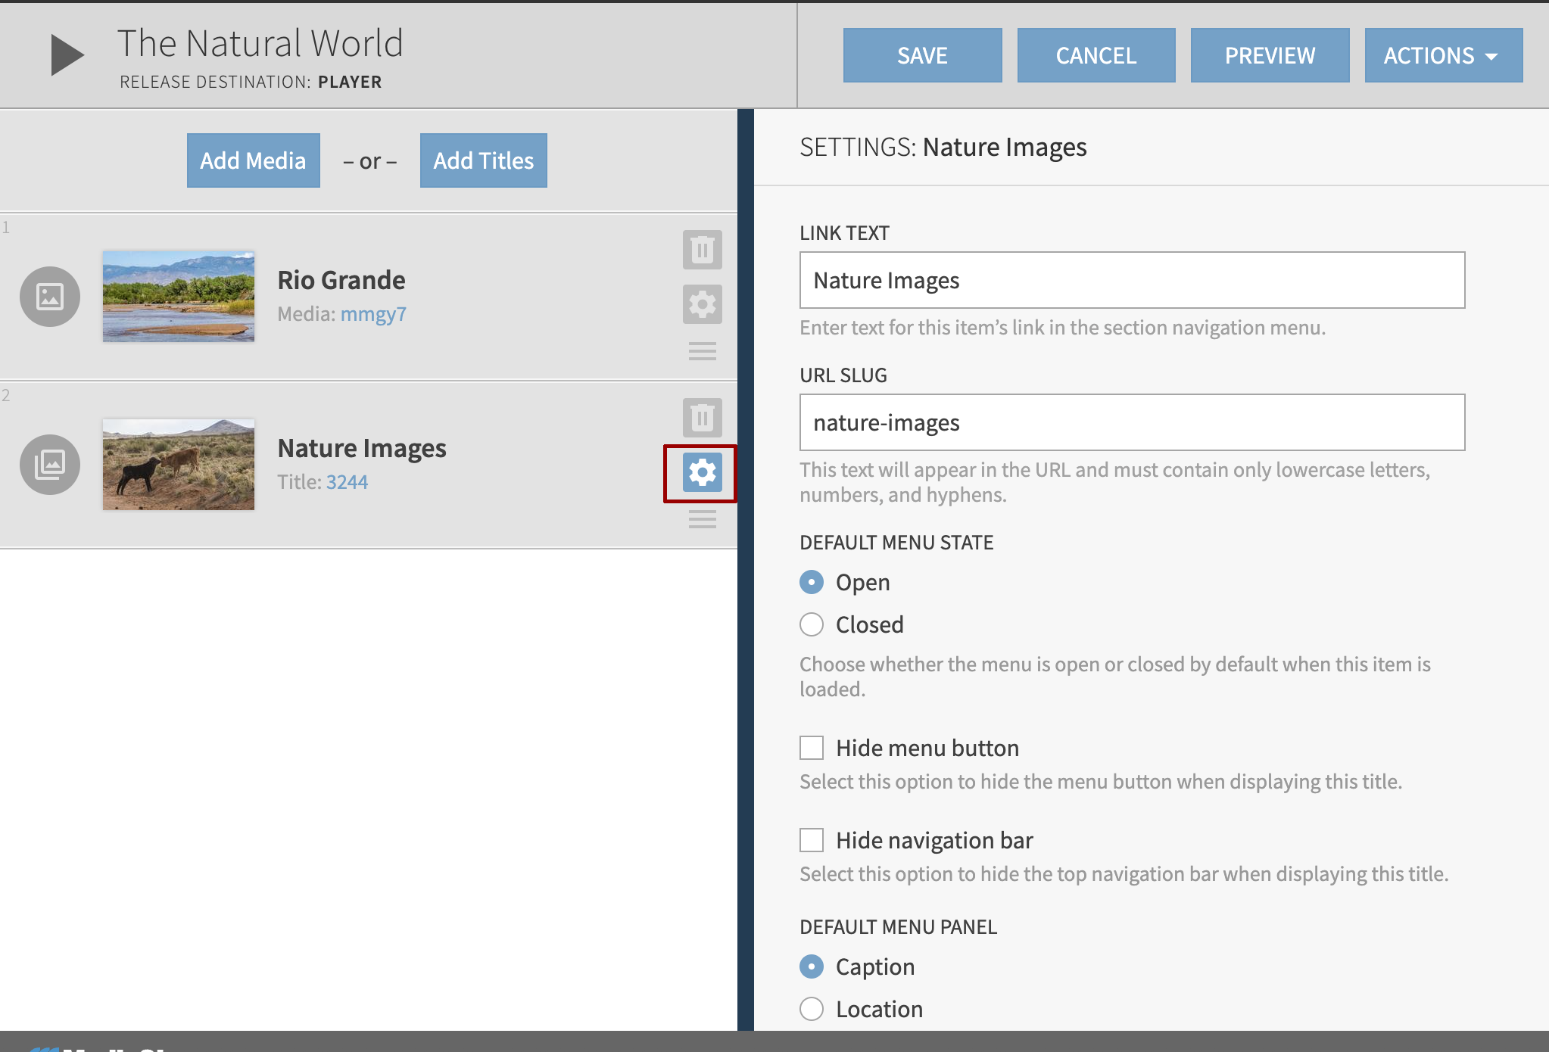Select the Closed default menu state

pyautogui.click(x=812, y=624)
